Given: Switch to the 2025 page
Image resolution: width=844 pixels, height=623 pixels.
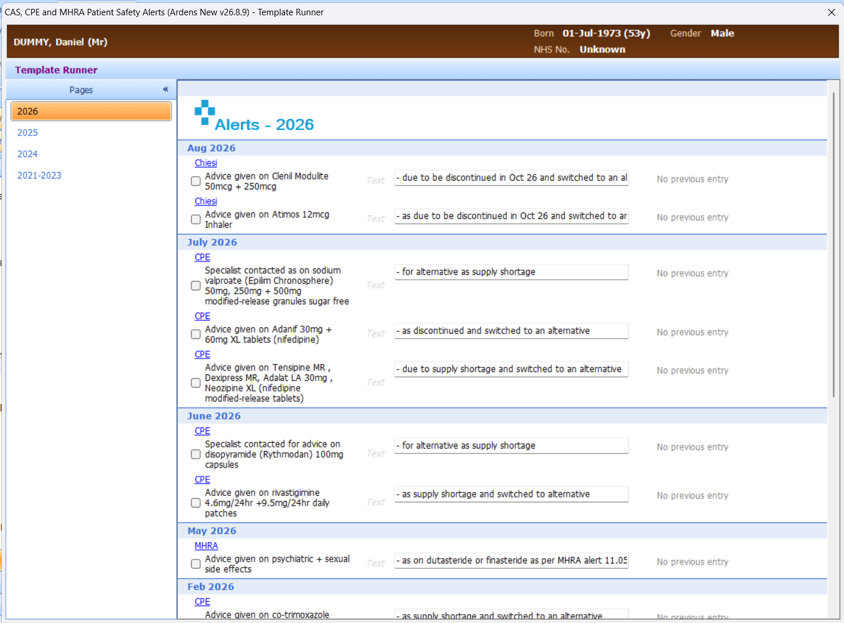Looking at the screenshot, I should [28, 132].
